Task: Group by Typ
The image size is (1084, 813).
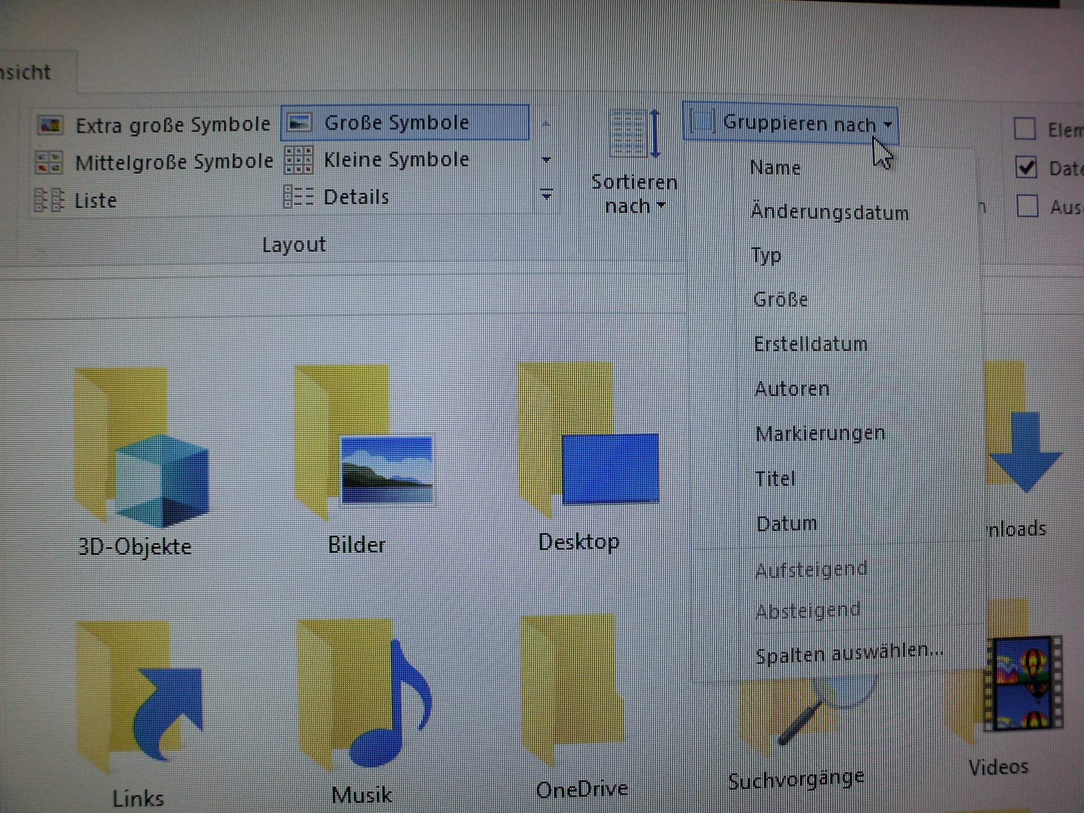Action: point(766,256)
